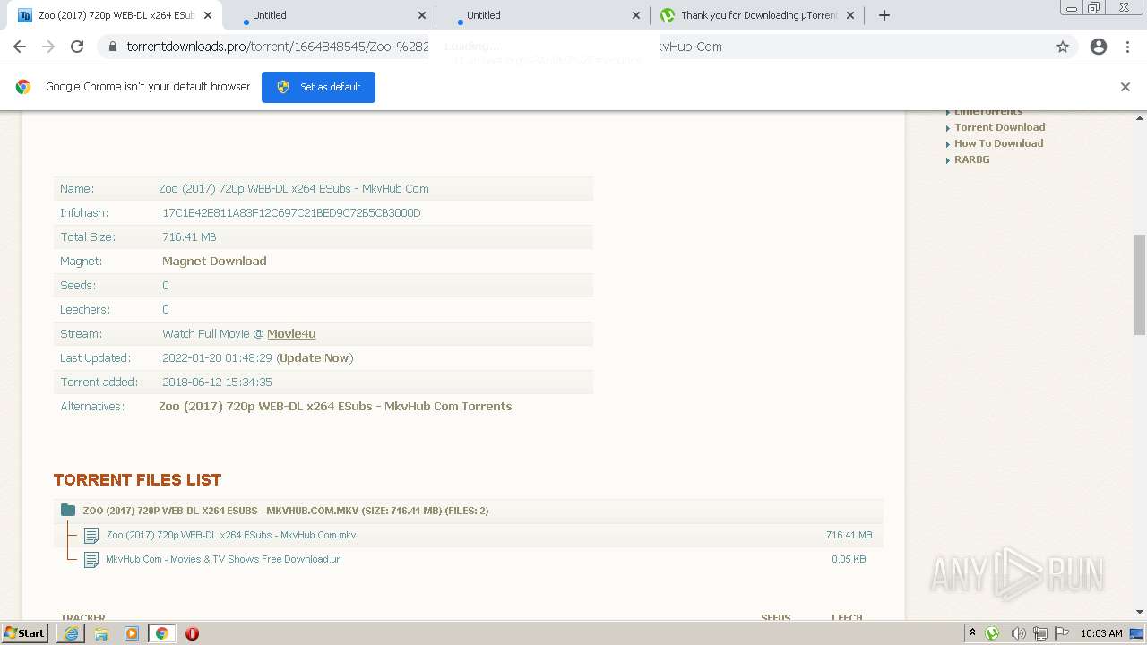Close the uTorrent download tab
Screen dimensions: 1147x645
coord(850,15)
